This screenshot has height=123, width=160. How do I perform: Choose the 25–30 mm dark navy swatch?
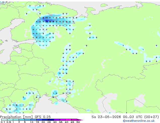[x=51, y=120]
